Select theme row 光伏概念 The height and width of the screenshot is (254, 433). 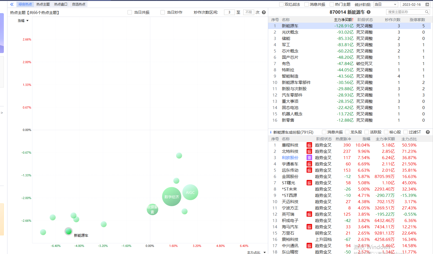(349, 32)
